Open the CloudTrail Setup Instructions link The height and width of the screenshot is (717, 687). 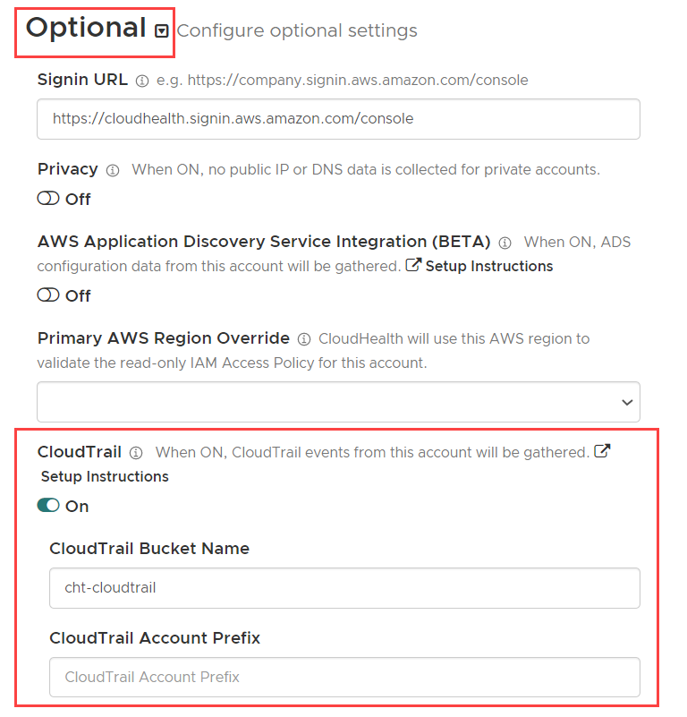(104, 476)
